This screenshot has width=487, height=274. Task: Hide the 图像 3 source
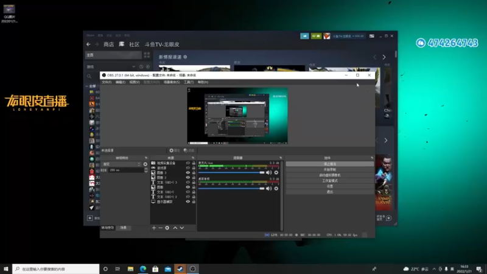tap(188, 173)
